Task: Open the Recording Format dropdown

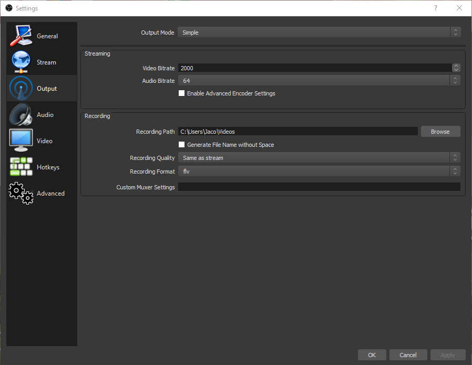Action: pyautogui.click(x=319, y=171)
